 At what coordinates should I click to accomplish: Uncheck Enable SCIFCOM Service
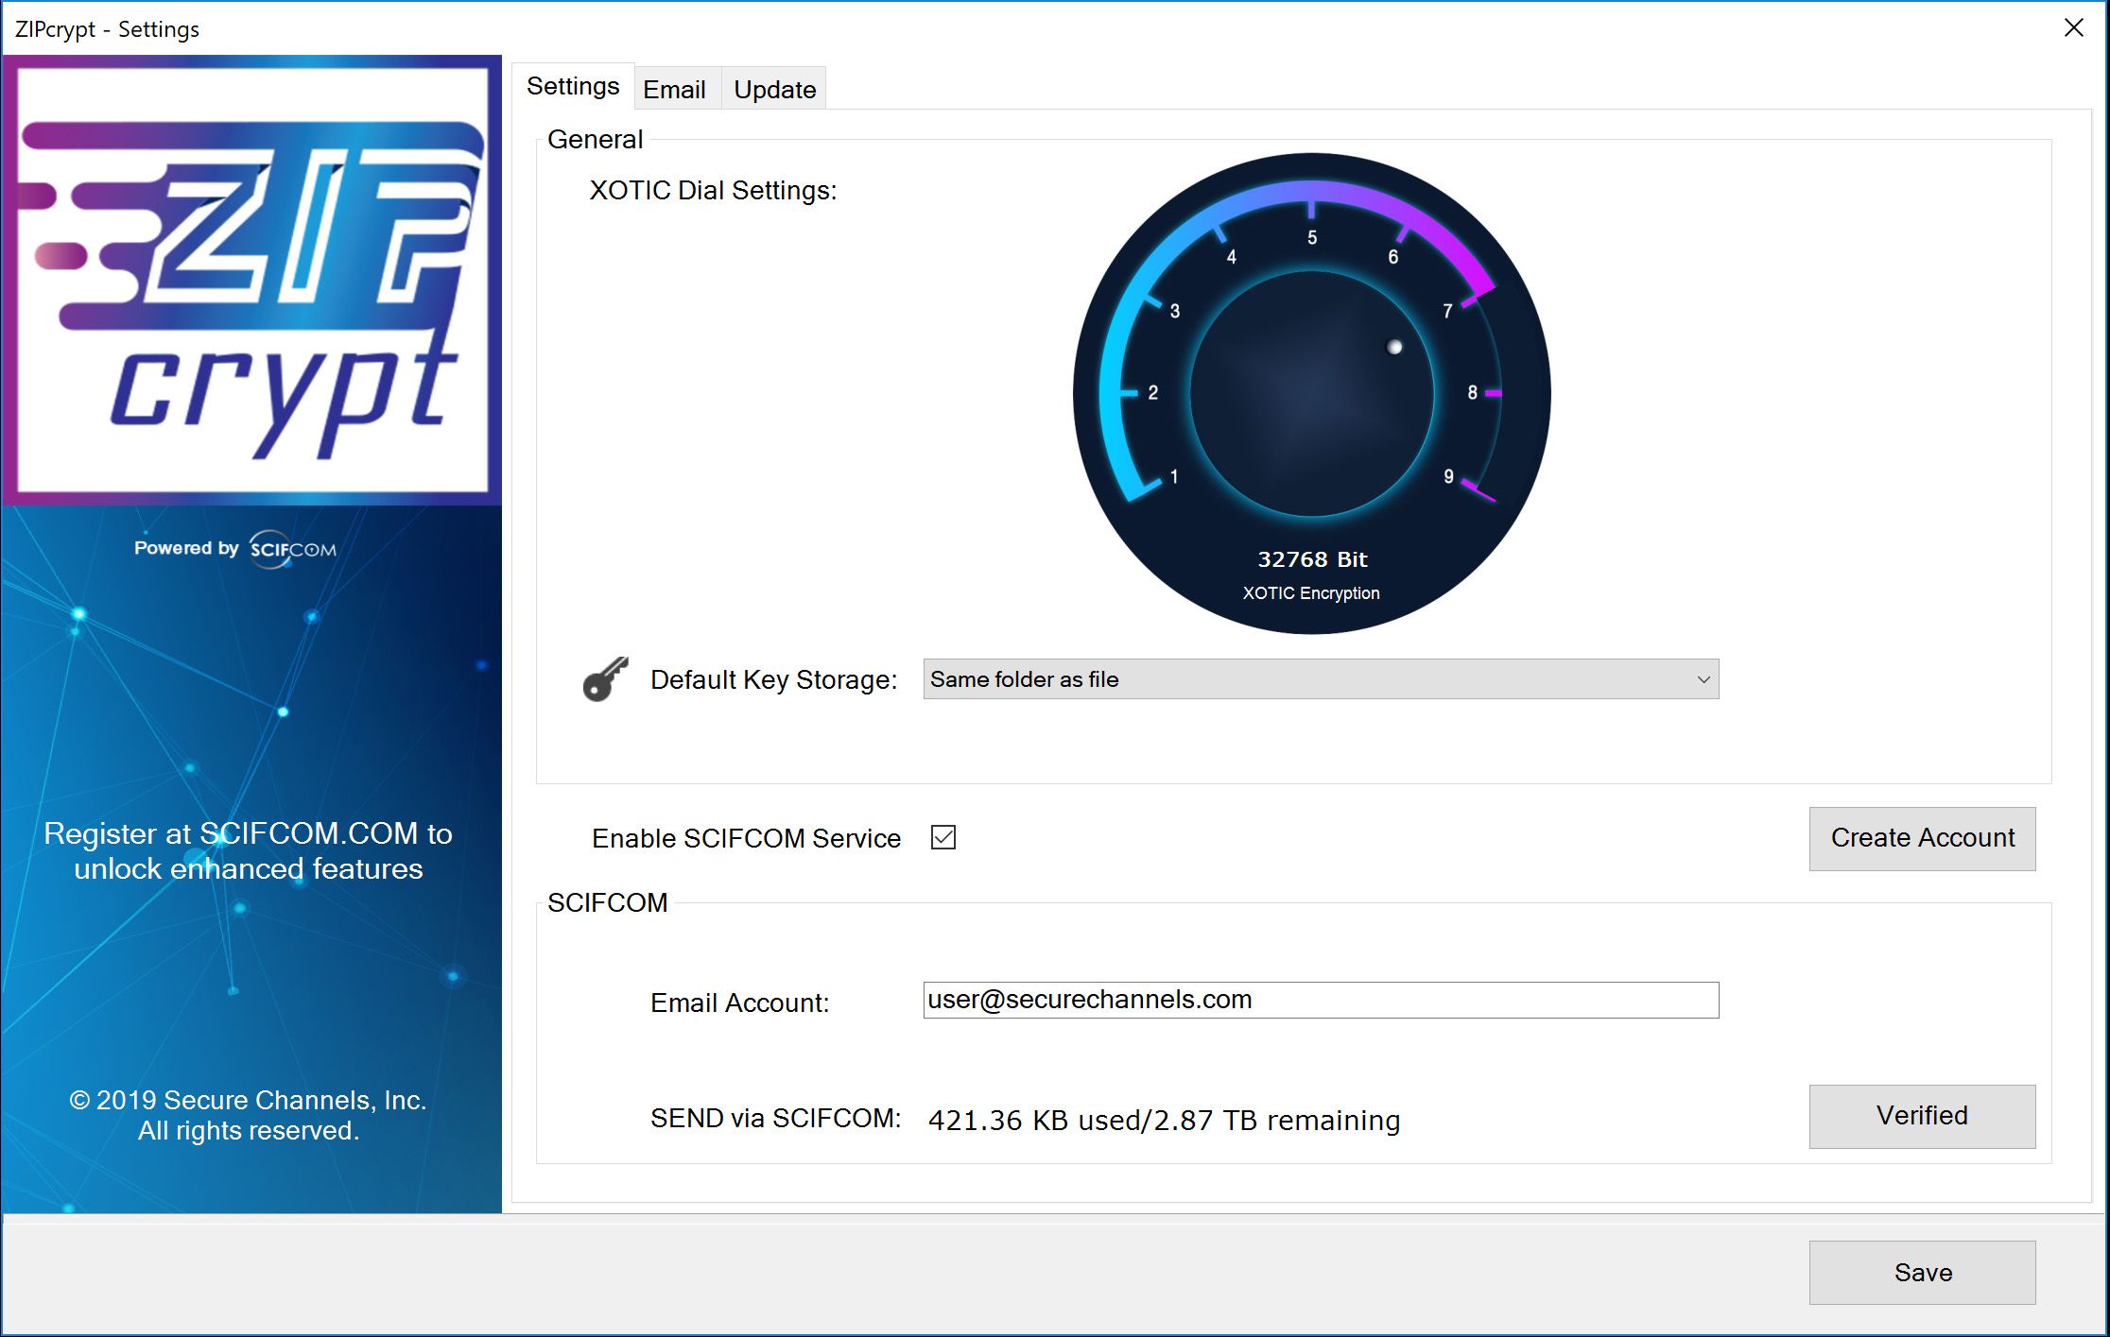pyautogui.click(x=943, y=837)
